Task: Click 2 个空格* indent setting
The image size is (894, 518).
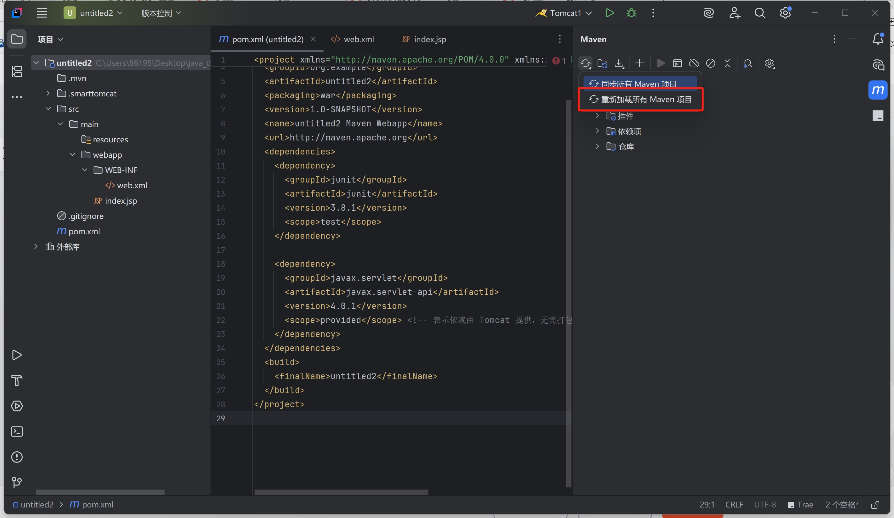Action: (842, 505)
